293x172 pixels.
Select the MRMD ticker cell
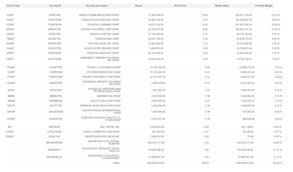tap(11, 96)
